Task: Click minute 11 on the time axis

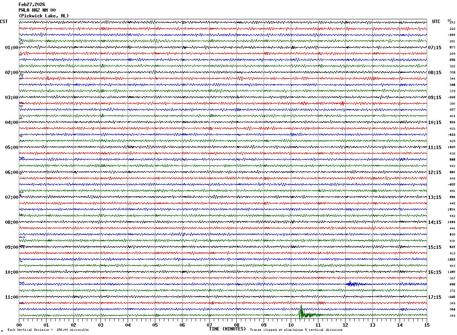Action: click(318, 325)
